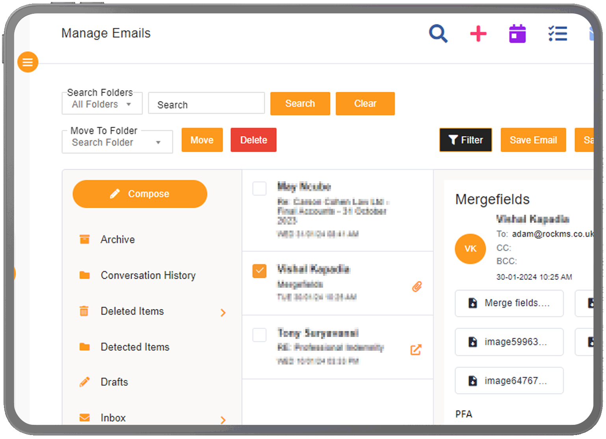Viewport: 606px width, 439px height.
Task: Open Tony Suryawanshi's email in new window
Action: tap(416, 350)
